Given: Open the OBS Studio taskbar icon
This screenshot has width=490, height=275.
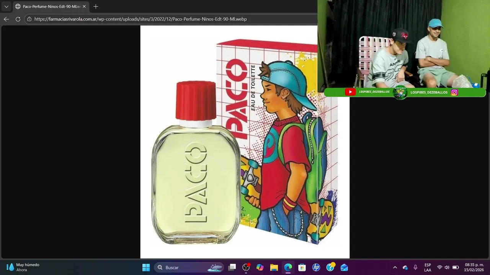Looking at the screenshot, I should point(246,267).
